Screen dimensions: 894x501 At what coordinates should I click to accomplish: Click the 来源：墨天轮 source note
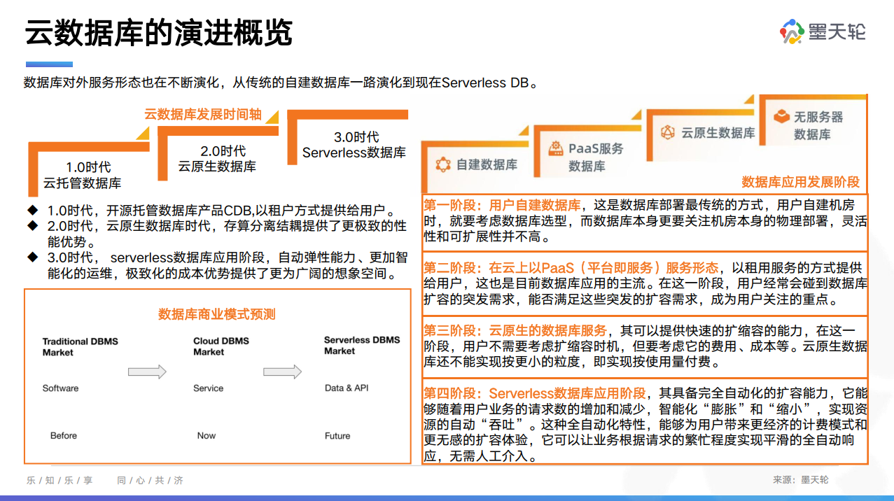pos(801,479)
